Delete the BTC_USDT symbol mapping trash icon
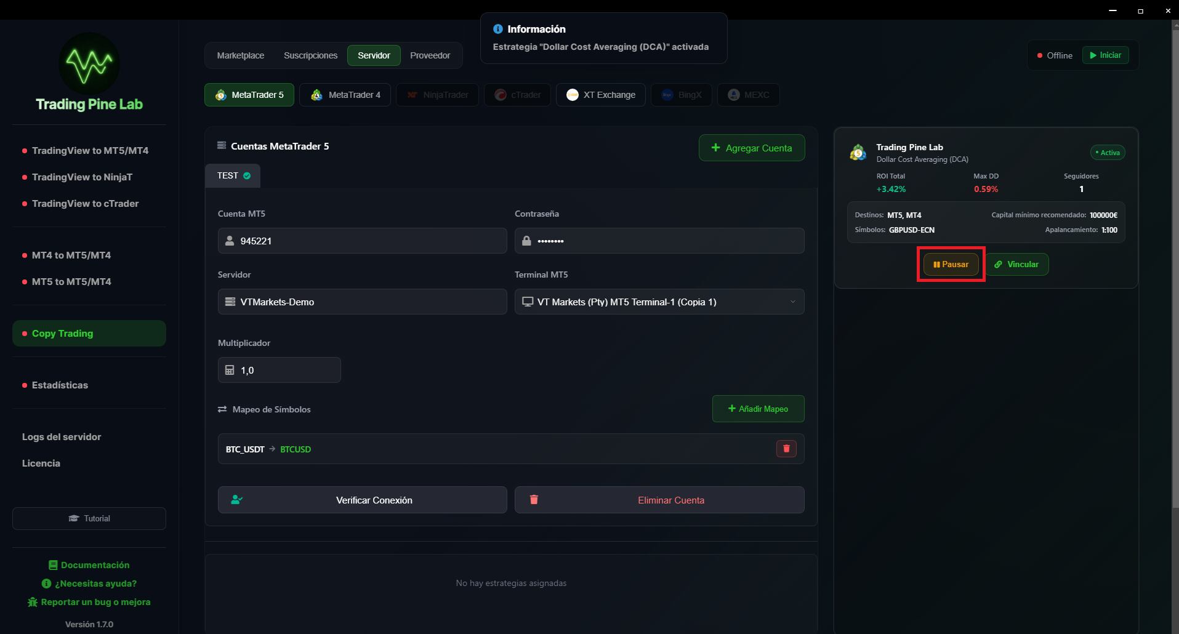 (786, 449)
